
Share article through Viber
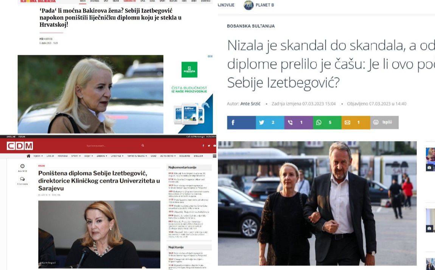pos(299,122)
